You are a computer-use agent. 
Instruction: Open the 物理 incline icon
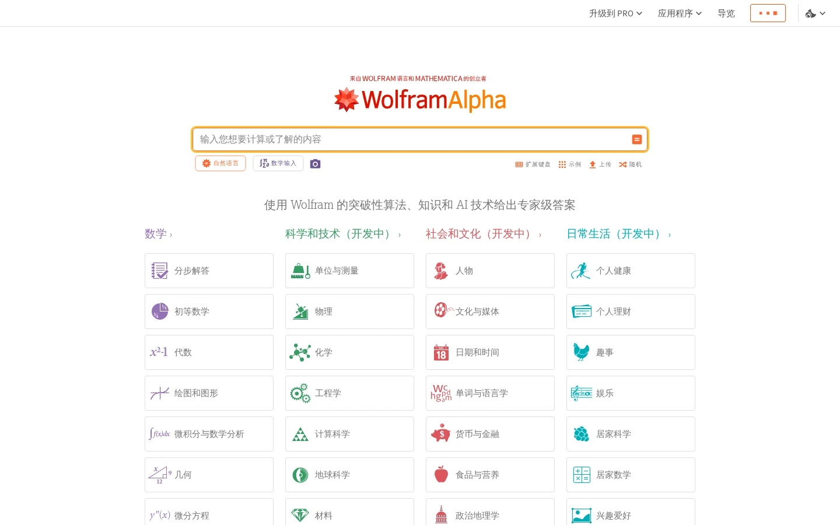[300, 311]
